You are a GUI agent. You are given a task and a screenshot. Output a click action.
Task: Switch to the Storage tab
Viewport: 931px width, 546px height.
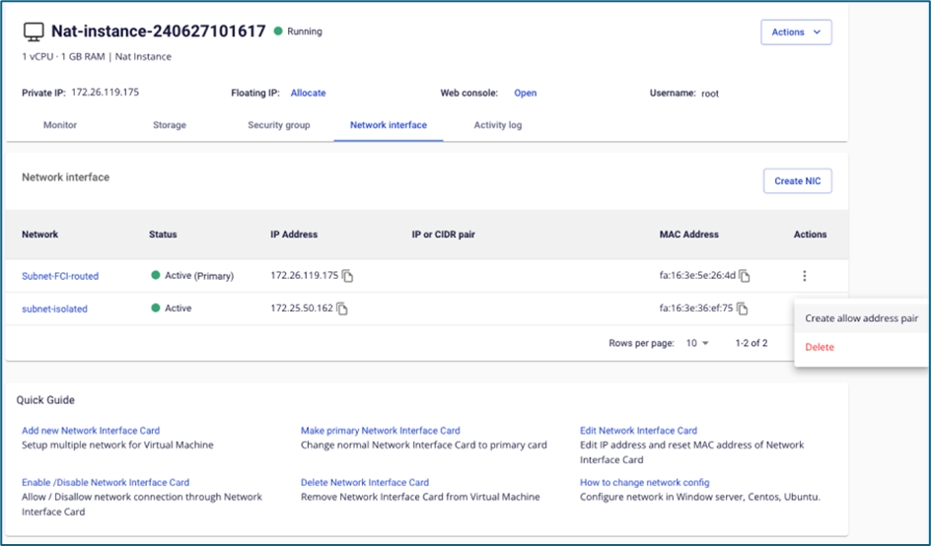169,125
